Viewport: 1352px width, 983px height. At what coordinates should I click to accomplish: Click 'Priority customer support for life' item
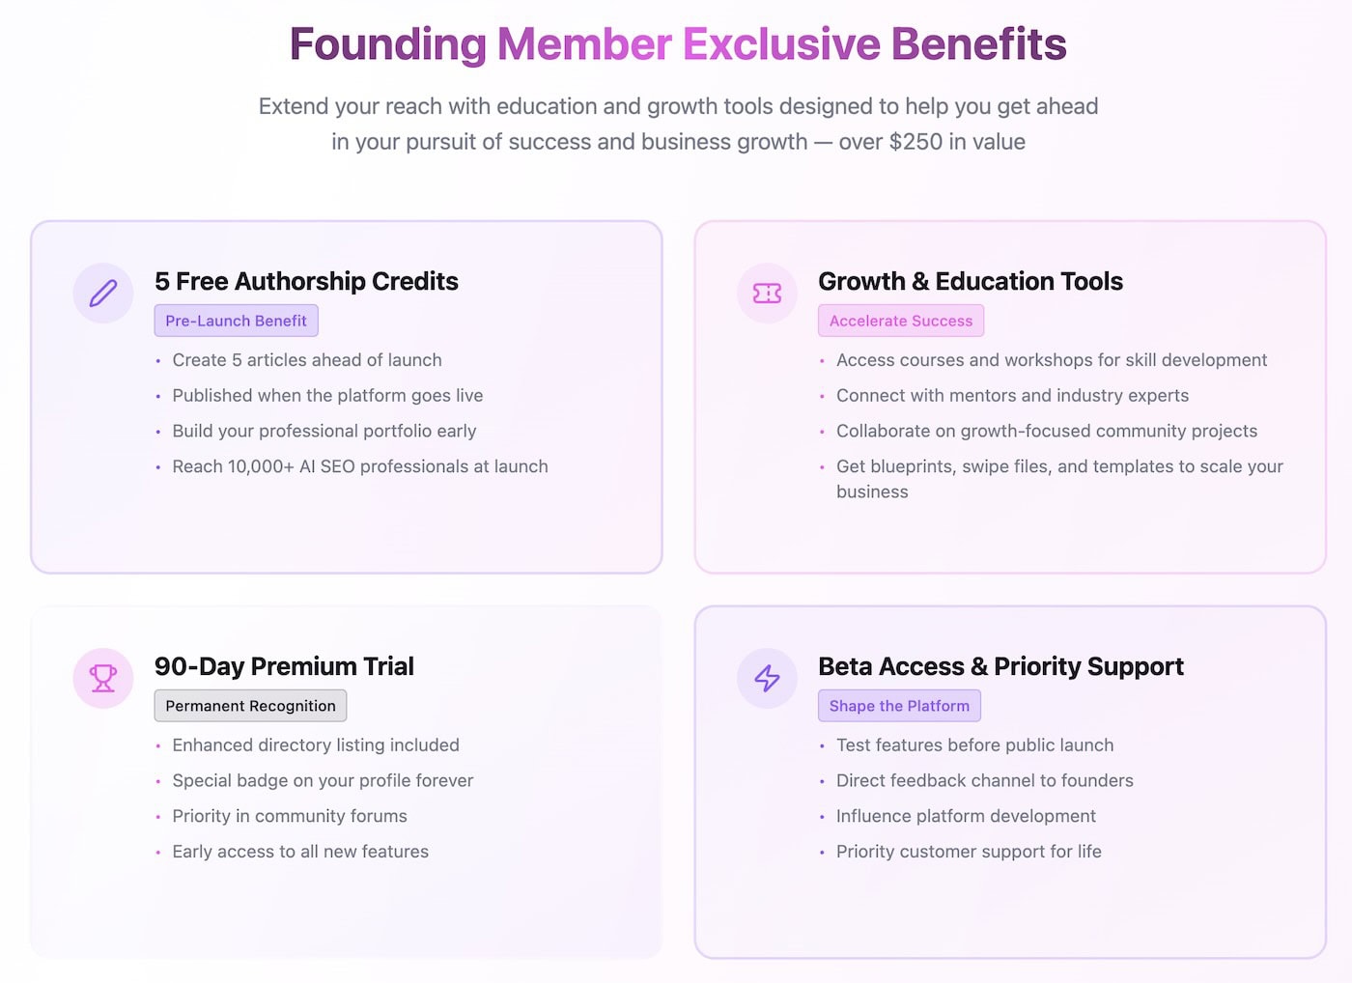(969, 852)
